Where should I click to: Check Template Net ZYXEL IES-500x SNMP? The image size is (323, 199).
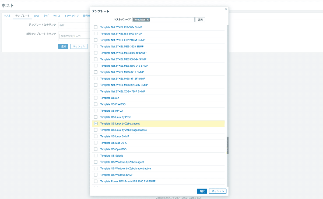click(x=96, y=27)
